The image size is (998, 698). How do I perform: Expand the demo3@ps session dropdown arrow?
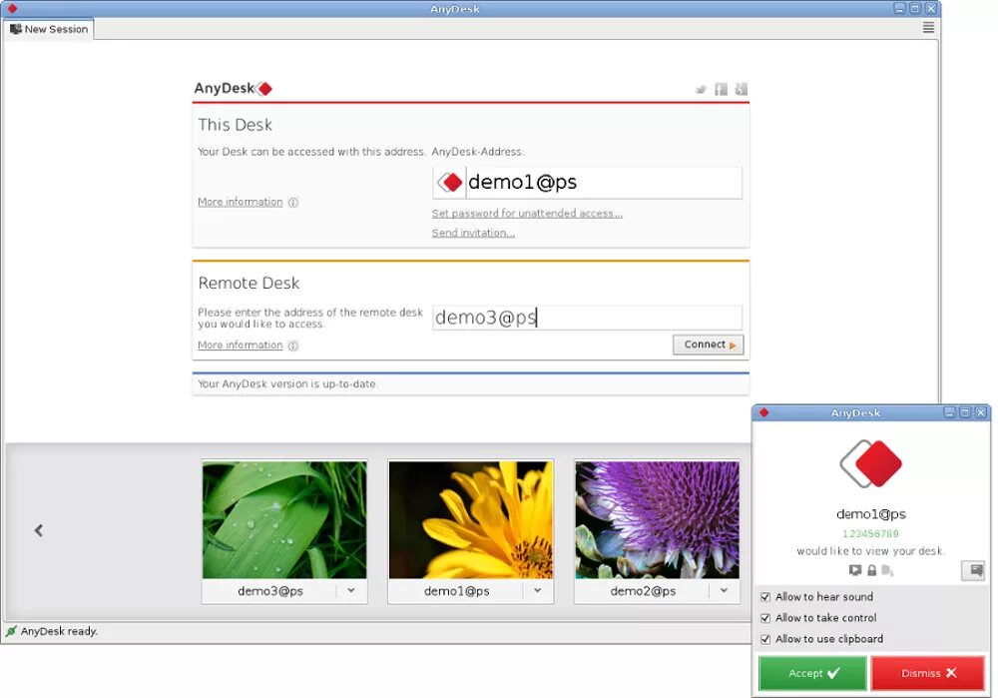point(351,591)
